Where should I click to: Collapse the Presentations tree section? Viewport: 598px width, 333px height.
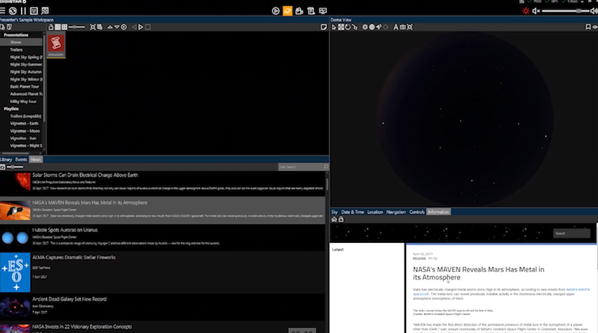tap(16, 35)
